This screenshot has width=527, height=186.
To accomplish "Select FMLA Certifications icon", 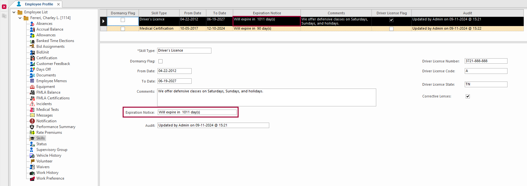I will [x=32, y=98].
